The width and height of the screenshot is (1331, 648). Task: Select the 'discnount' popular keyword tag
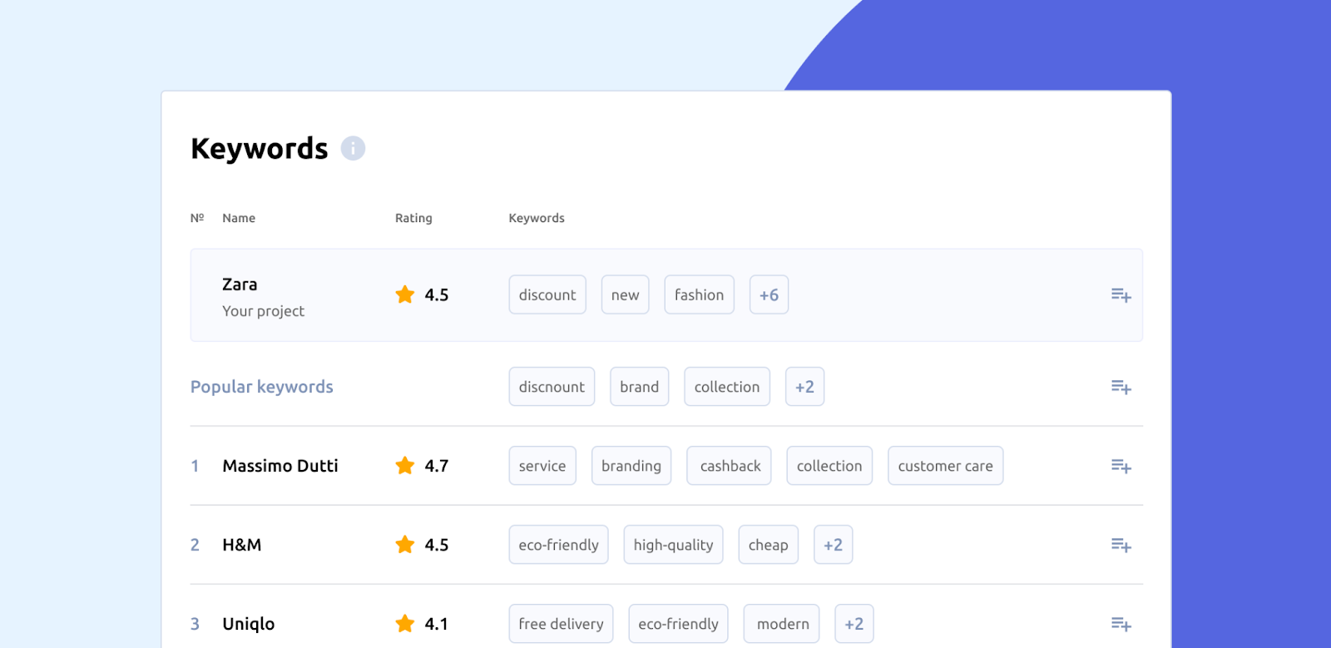click(552, 387)
